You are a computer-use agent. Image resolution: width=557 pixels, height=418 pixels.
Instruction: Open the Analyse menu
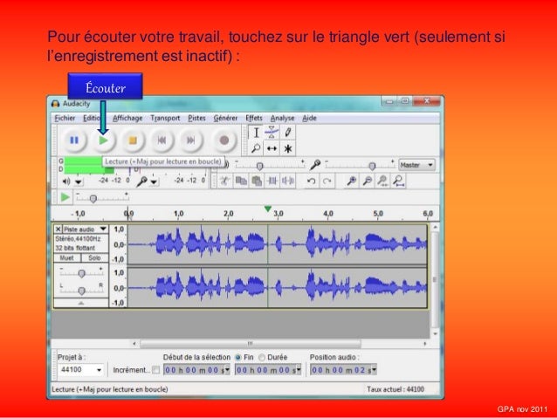click(282, 118)
